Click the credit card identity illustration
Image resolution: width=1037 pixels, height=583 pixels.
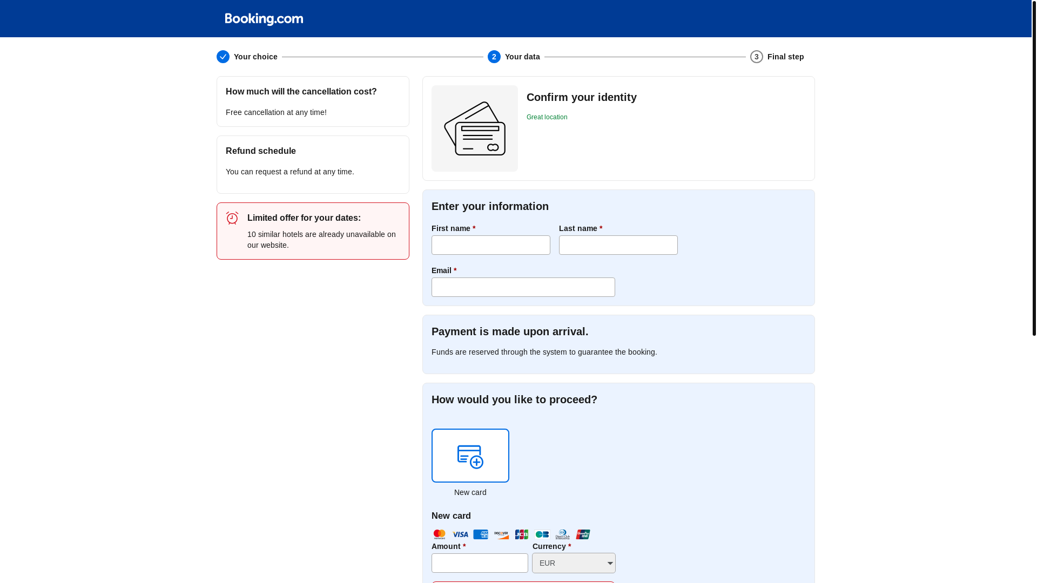point(475,128)
